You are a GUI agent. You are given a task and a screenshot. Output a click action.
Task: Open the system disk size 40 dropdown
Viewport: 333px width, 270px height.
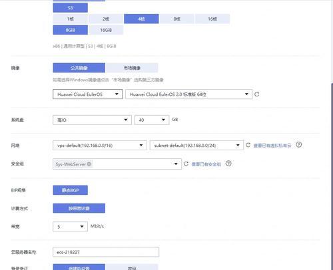point(152,120)
